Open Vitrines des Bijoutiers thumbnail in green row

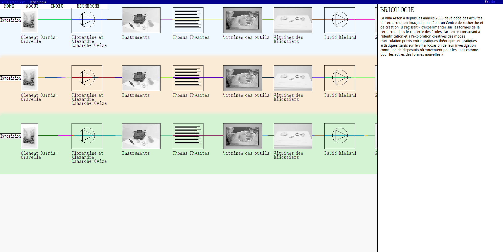(x=293, y=136)
